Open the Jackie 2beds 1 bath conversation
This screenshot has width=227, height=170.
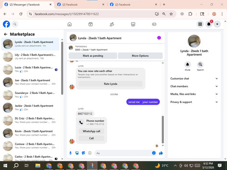coord(30,107)
